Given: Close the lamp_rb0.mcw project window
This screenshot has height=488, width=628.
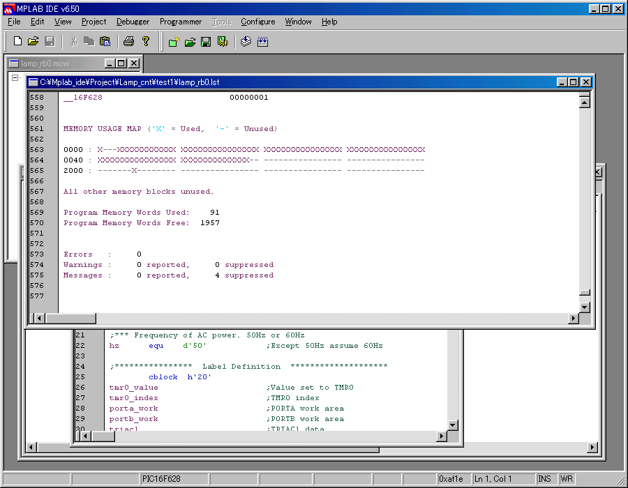Looking at the screenshot, I should click(134, 63).
